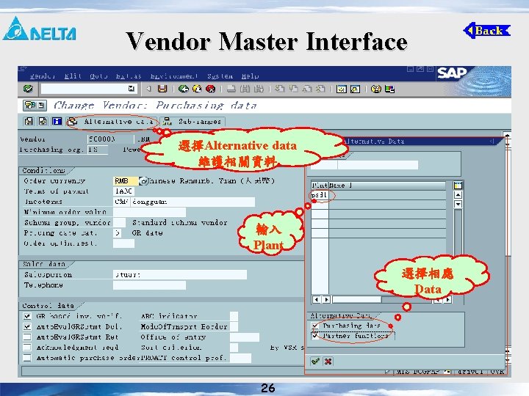Click the first application toolbar icon
The height and width of the screenshot is (396, 529).
tap(29, 121)
